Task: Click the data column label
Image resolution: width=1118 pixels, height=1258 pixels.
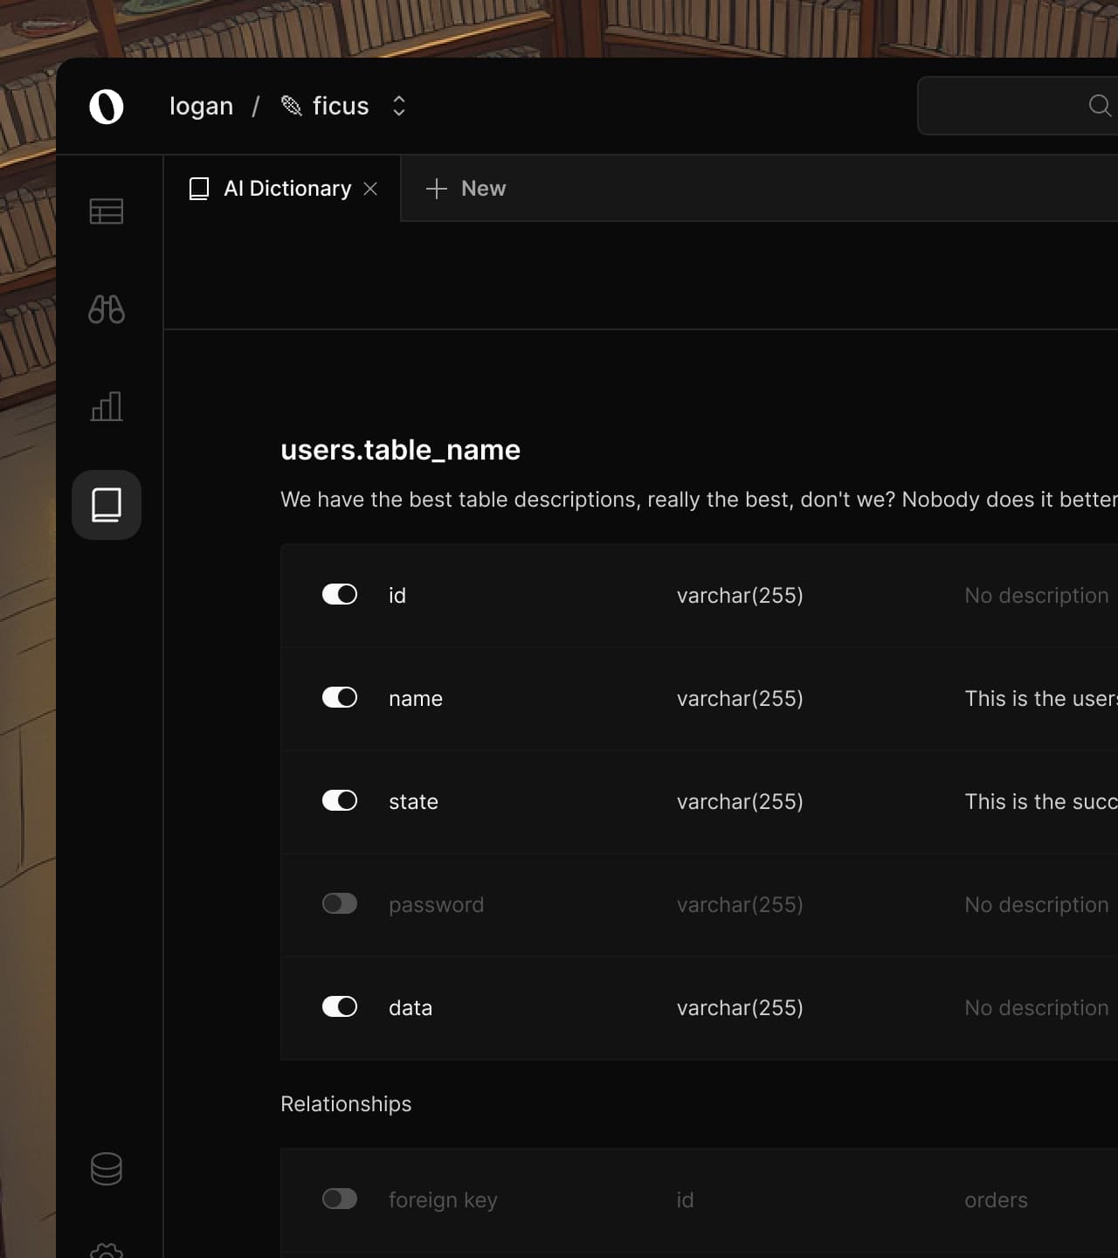Action: (411, 1008)
